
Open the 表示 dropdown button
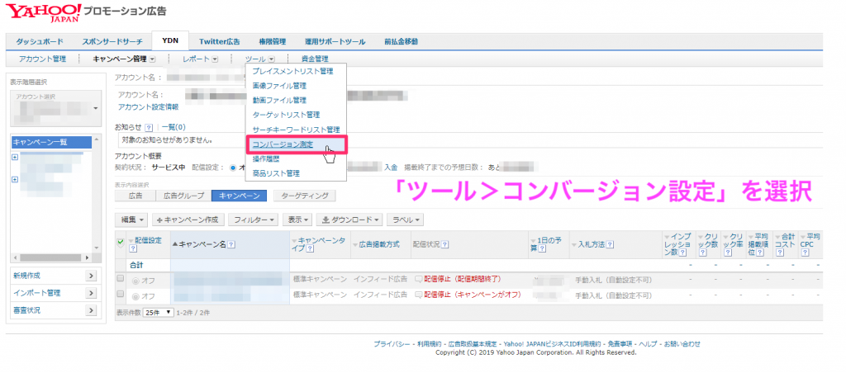click(297, 220)
